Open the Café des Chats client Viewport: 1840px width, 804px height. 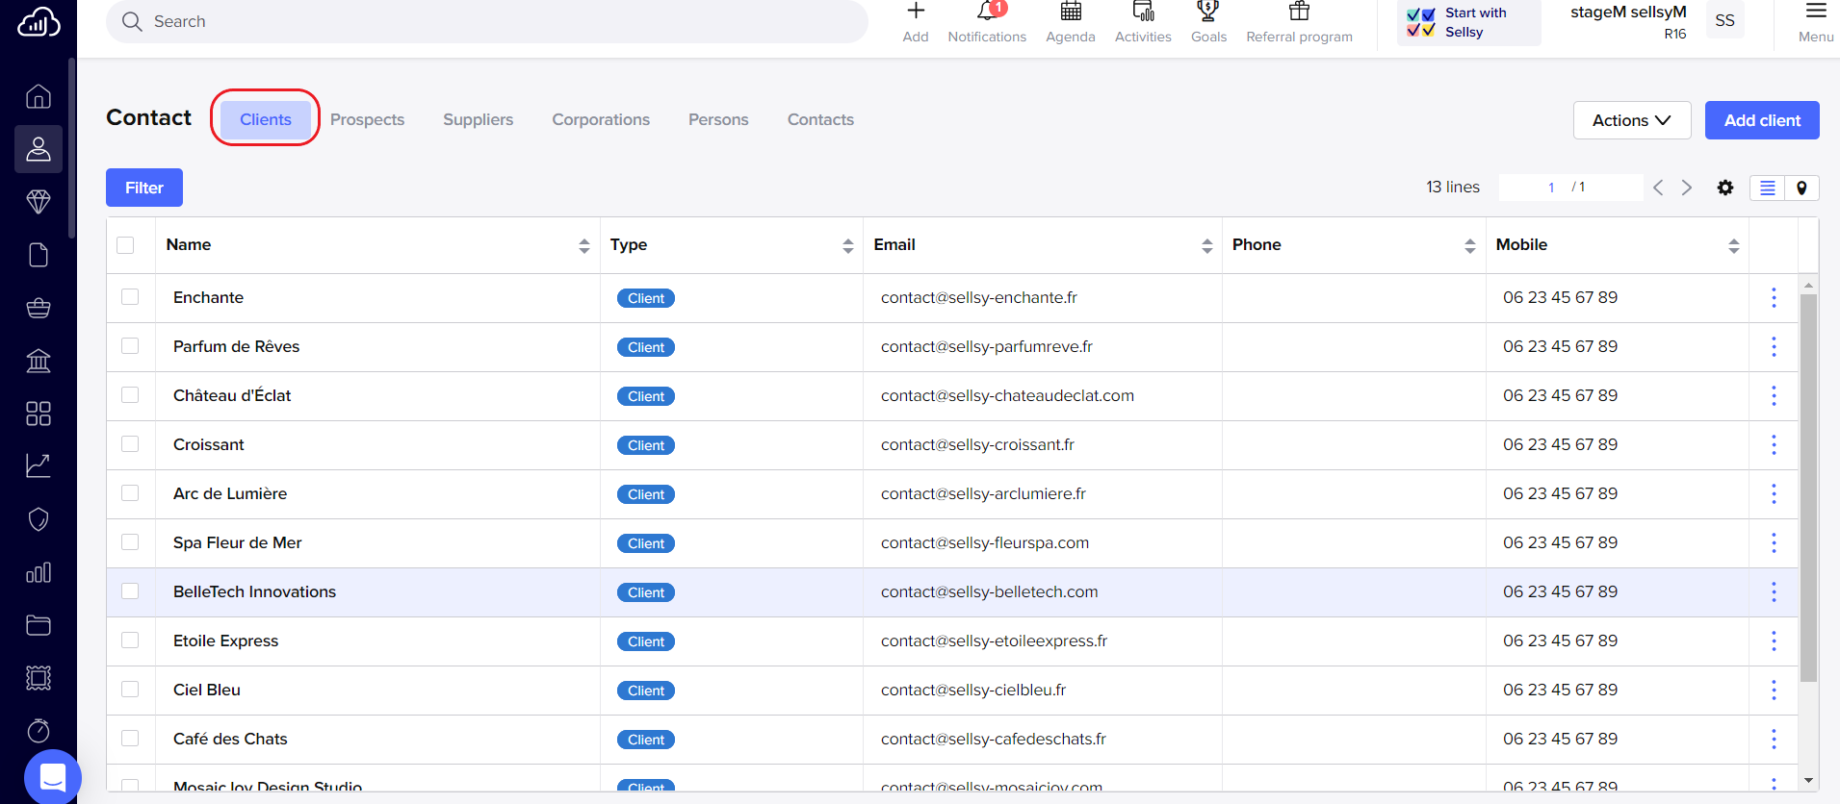[230, 739]
